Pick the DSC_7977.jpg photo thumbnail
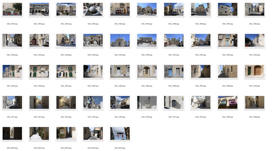 coord(174,103)
